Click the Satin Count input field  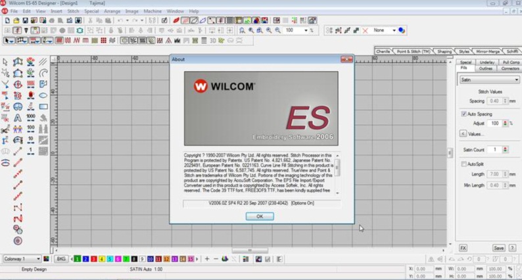pyautogui.click(x=494, y=150)
